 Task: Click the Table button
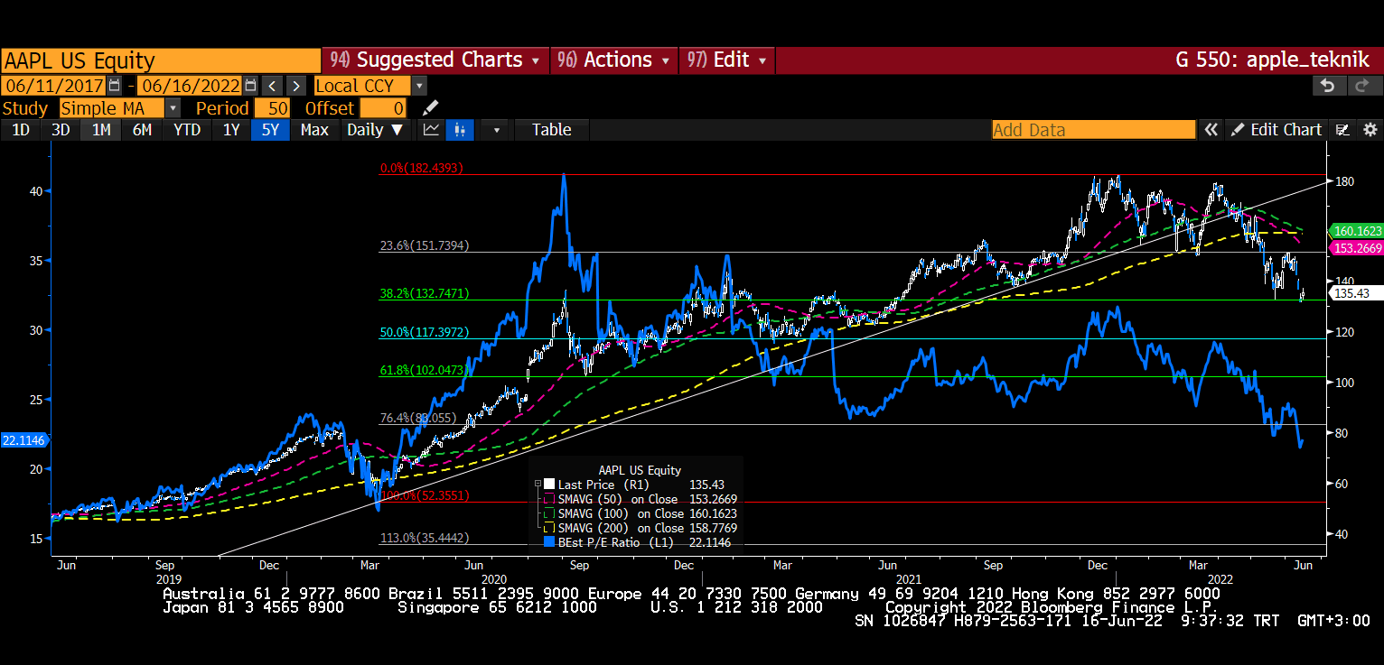pos(552,130)
